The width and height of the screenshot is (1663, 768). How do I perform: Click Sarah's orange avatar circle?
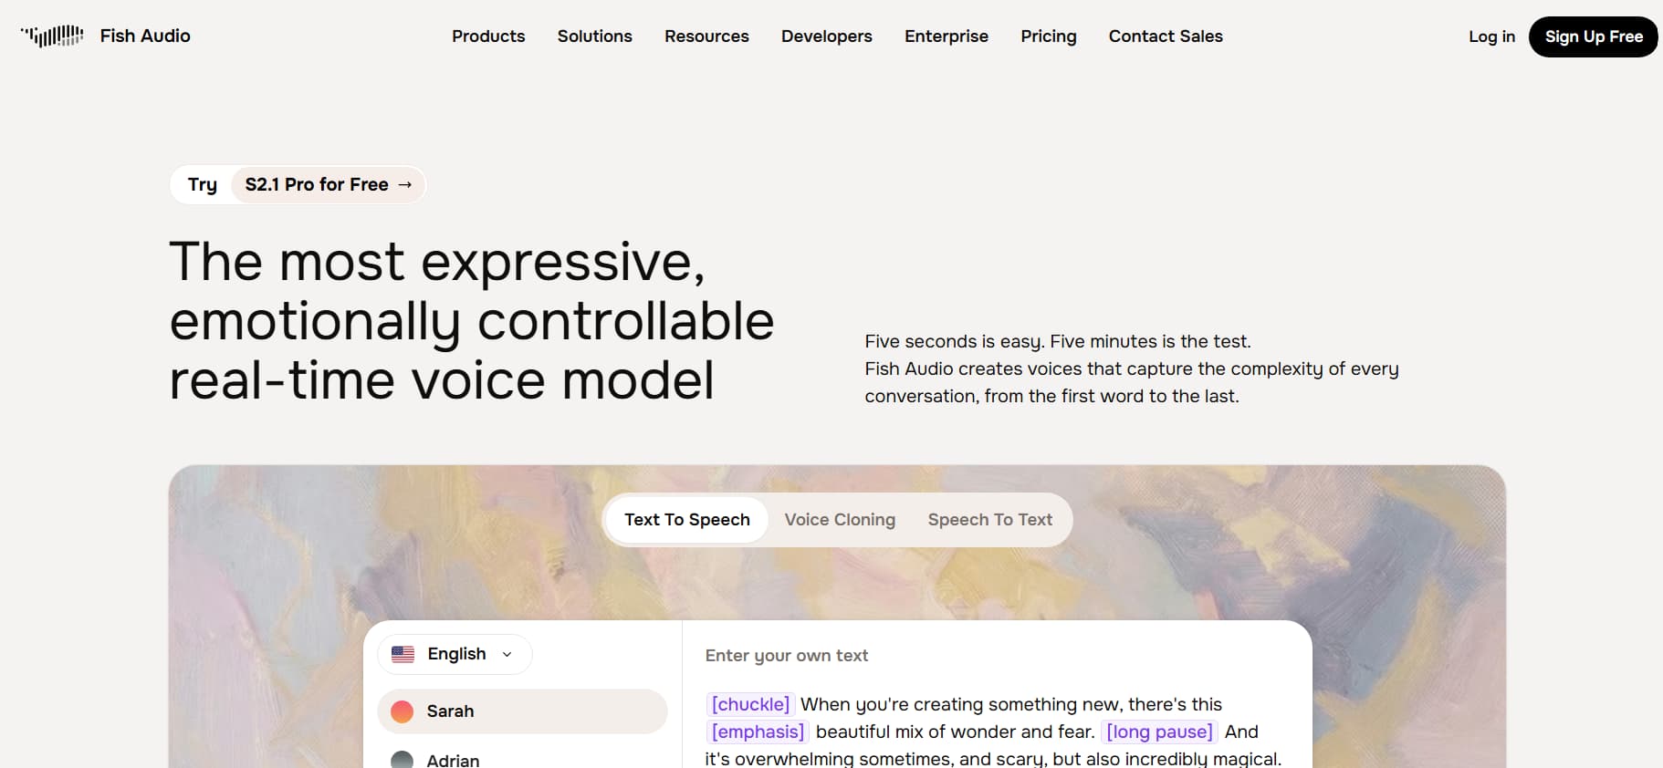point(403,711)
